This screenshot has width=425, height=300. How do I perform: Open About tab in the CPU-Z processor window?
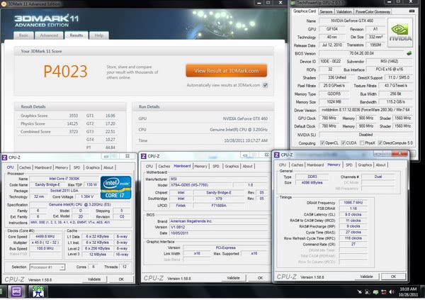pyautogui.click(x=108, y=167)
